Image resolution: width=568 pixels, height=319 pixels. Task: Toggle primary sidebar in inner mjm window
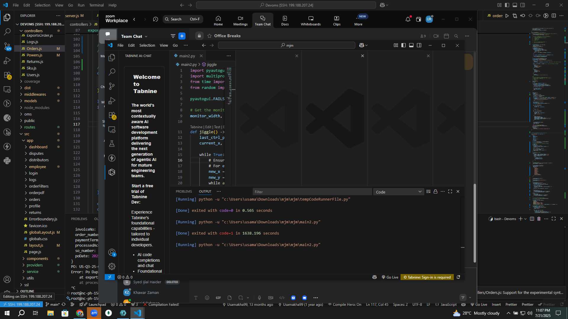[x=404, y=45]
